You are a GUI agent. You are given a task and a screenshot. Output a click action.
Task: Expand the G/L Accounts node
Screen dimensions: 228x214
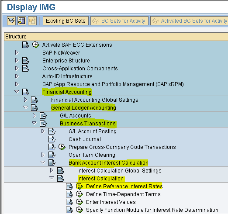pyautogui.click(x=34, y=115)
